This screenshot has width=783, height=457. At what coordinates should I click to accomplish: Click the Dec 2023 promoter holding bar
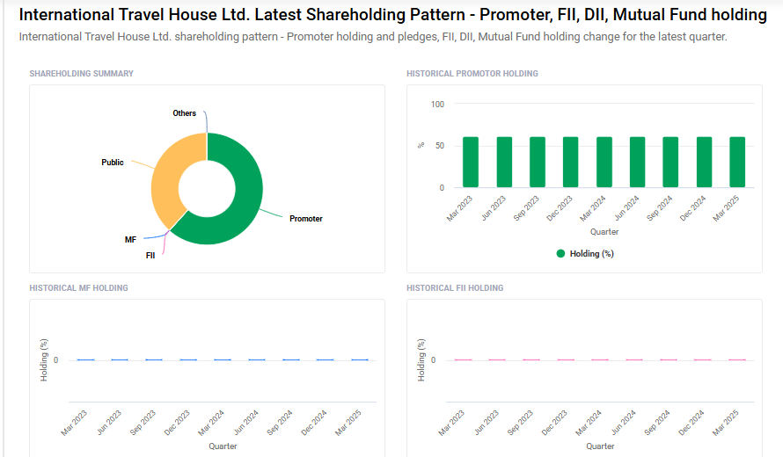pos(571,162)
